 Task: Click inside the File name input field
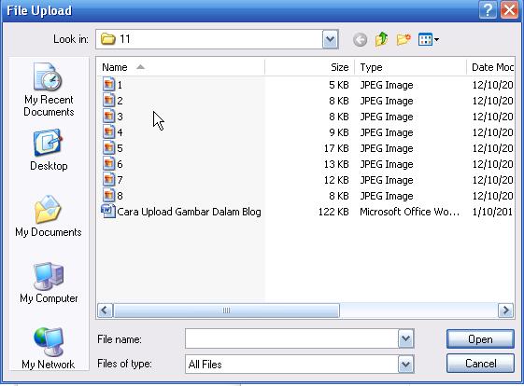[291, 339]
